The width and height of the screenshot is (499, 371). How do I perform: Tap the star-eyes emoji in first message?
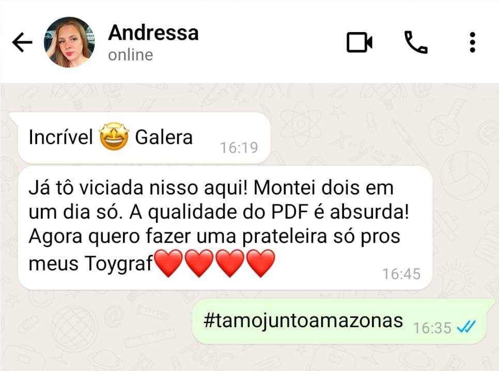click(114, 136)
